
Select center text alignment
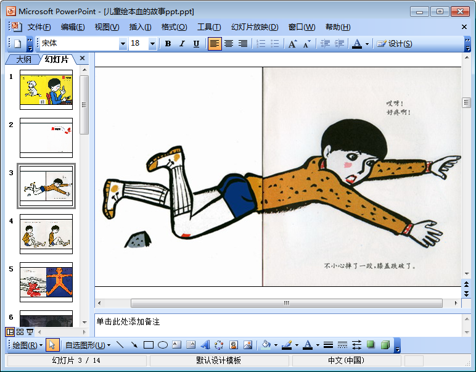pos(229,44)
